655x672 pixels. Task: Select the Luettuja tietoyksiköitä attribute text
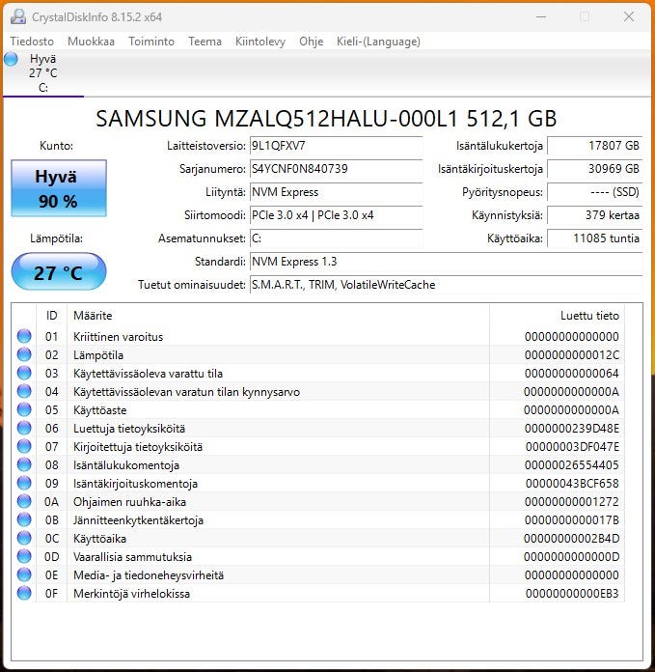(129, 429)
